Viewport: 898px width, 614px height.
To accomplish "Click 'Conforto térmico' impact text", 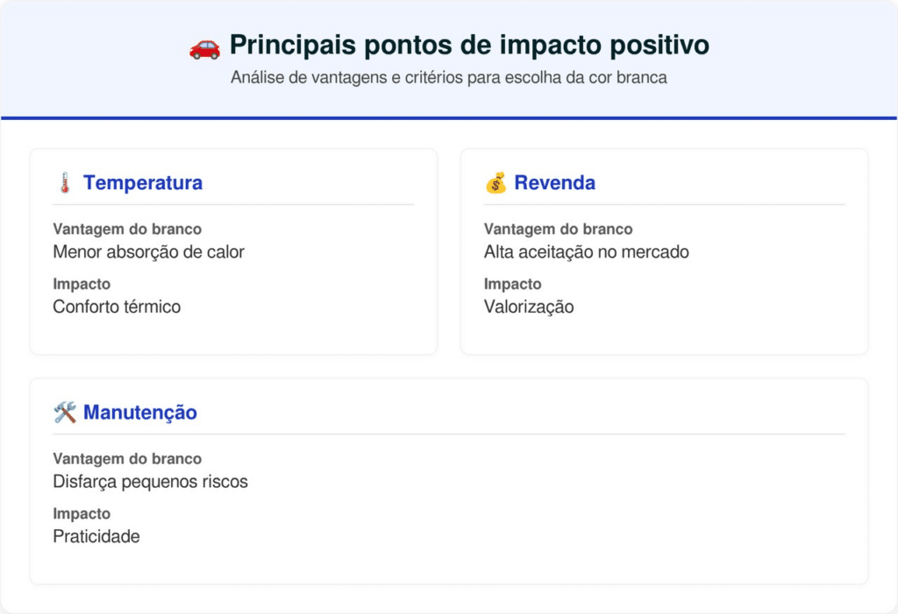I will tap(117, 307).
